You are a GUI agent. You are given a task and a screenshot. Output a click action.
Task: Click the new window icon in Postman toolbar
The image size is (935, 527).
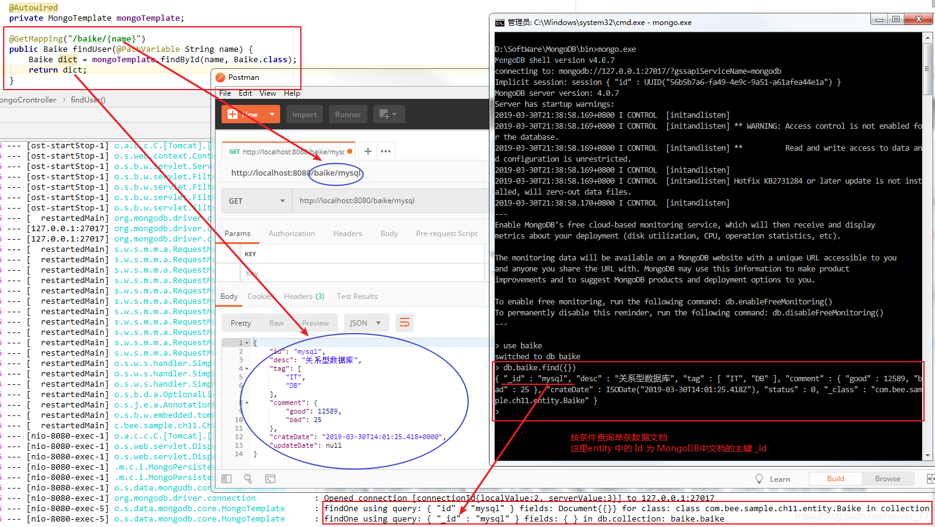pyautogui.click(x=388, y=114)
